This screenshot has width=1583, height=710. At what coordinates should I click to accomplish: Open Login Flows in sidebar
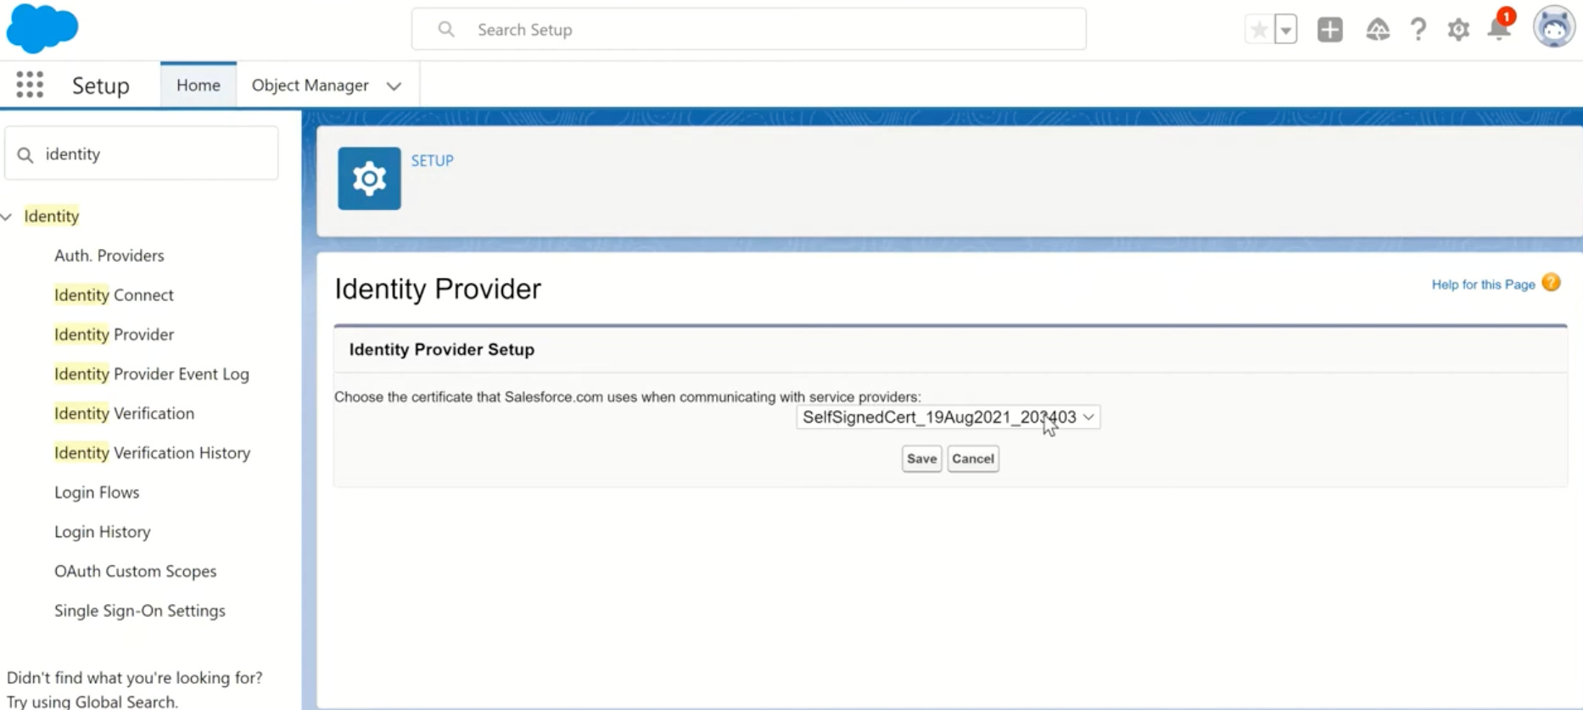tap(97, 492)
